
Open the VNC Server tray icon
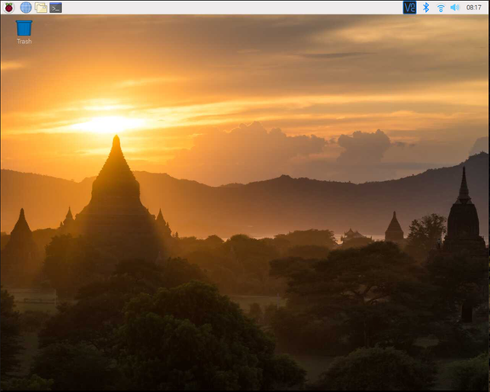tap(409, 7)
